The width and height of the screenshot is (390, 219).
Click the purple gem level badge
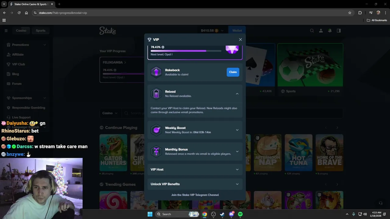pos(232,49)
